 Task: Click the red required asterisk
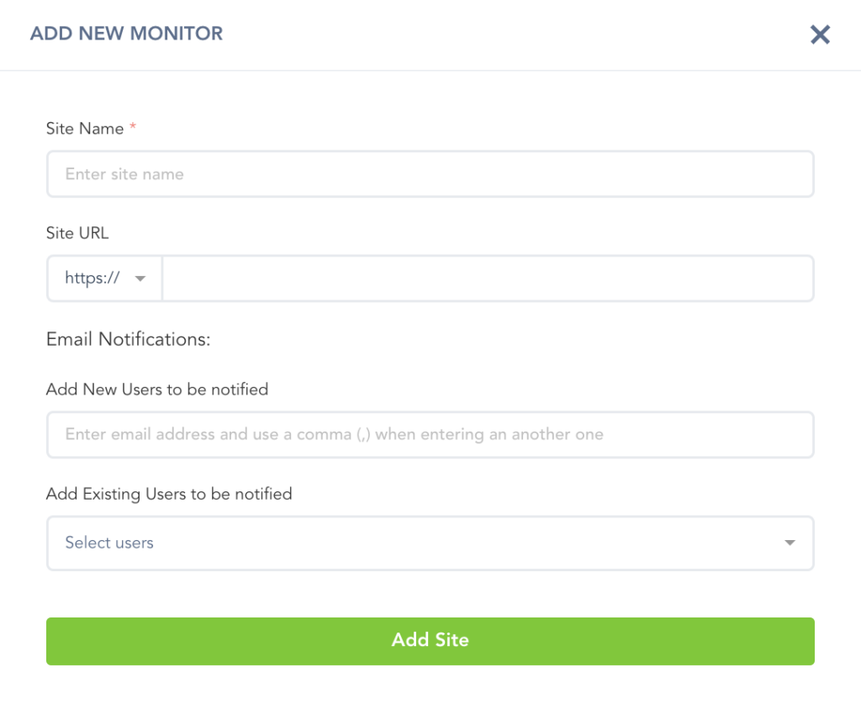pos(133,128)
